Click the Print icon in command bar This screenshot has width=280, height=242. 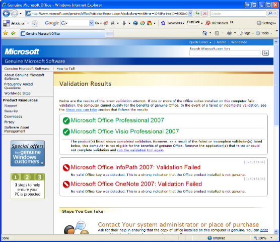click(x=229, y=33)
